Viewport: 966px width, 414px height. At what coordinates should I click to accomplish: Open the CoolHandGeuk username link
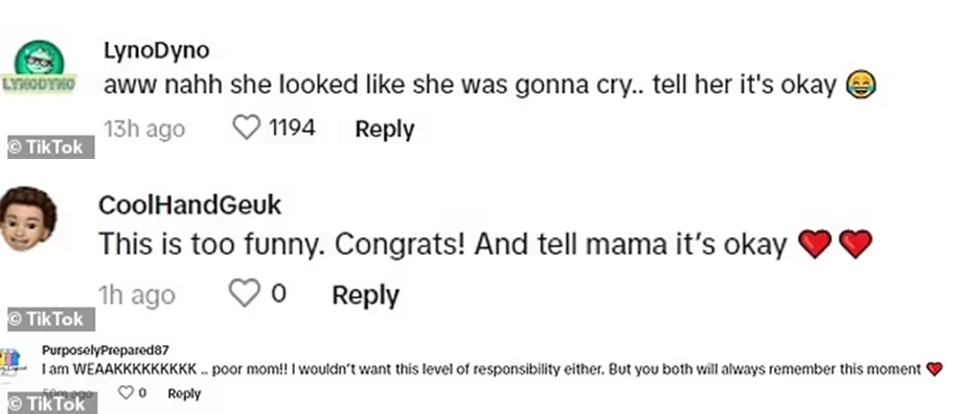point(190,204)
